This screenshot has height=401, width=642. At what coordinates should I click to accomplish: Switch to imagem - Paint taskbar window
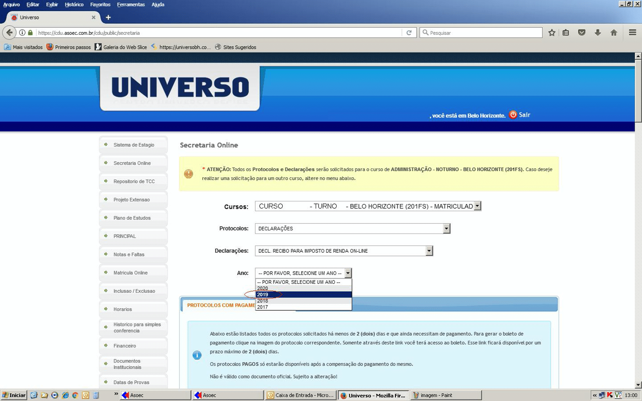(x=446, y=395)
